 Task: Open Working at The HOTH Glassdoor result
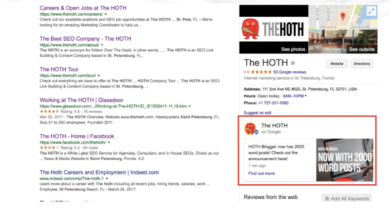81,100
